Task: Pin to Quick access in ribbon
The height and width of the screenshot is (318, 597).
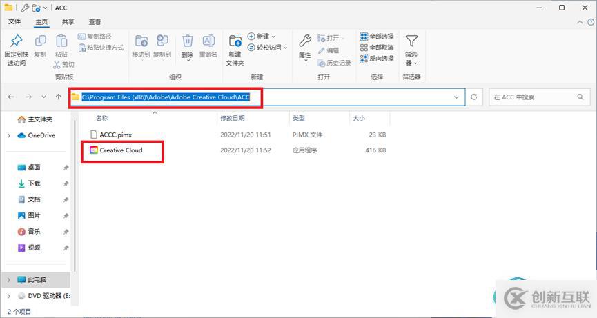Action: click(x=17, y=50)
